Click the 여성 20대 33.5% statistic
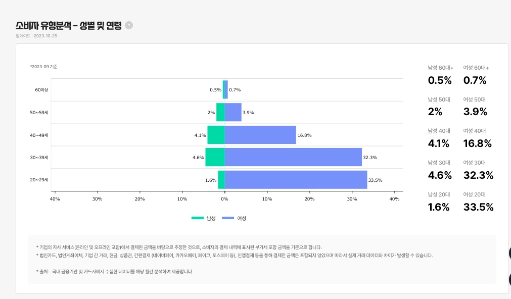The image size is (511, 299). coord(478,207)
